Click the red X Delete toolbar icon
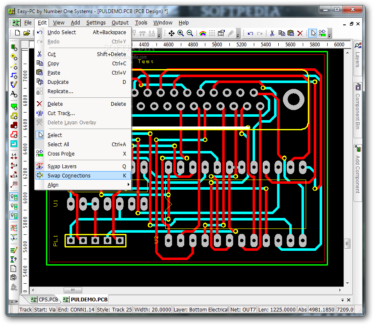374x325 pixels. 300,33
